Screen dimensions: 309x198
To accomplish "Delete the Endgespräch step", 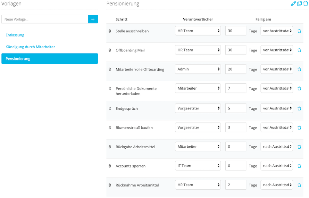I will pyautogui.click(x=299, y=108).
